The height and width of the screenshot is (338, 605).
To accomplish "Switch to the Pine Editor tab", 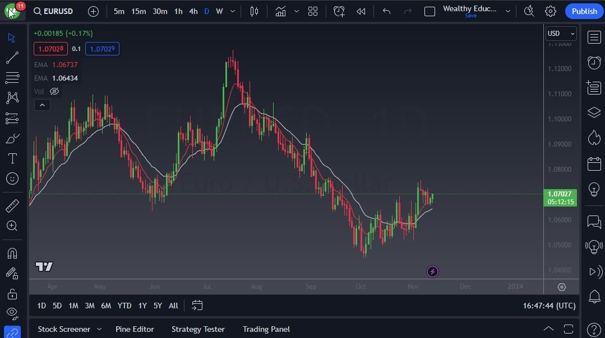I will pyautogui.click(x=135, y=329).
